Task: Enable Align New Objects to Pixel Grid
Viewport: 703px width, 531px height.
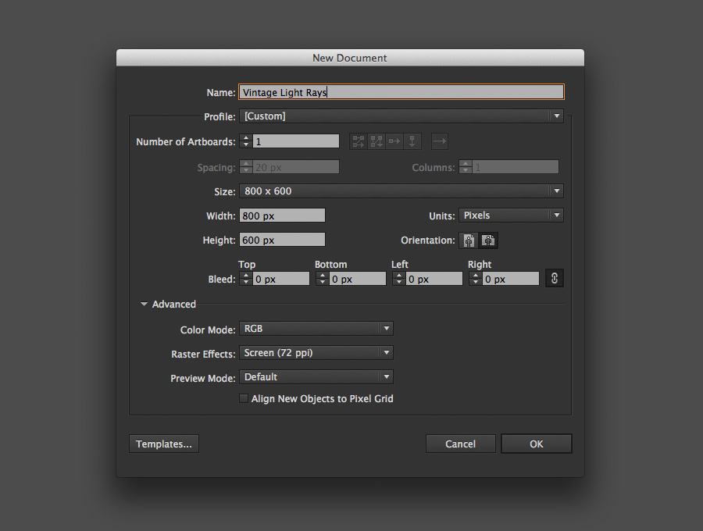Action: click(x=244, y=398)
